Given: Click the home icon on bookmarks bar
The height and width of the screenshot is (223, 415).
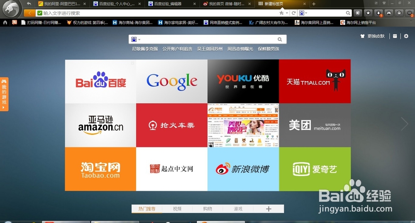Looking at the screenshot, I should pos(5,22).
